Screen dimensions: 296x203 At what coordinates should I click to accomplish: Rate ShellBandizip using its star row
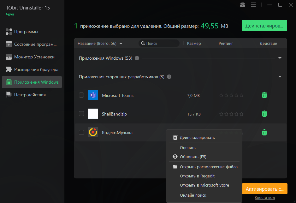coord(231,114)
